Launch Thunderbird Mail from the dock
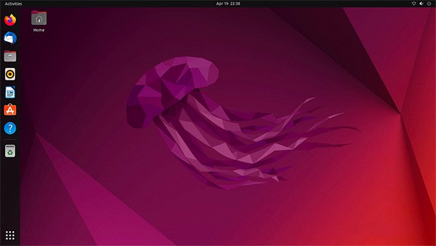 tap(10, 38)
